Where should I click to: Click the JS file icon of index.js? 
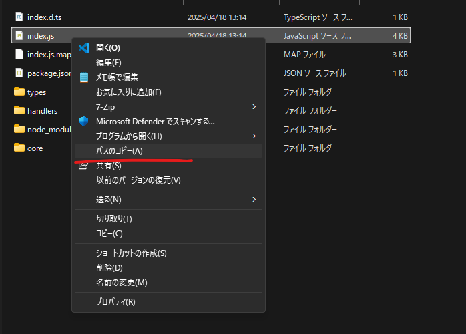19,35
